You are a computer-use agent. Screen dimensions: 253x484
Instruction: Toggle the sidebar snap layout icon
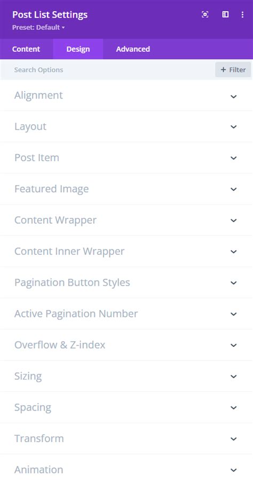[225, 14]
